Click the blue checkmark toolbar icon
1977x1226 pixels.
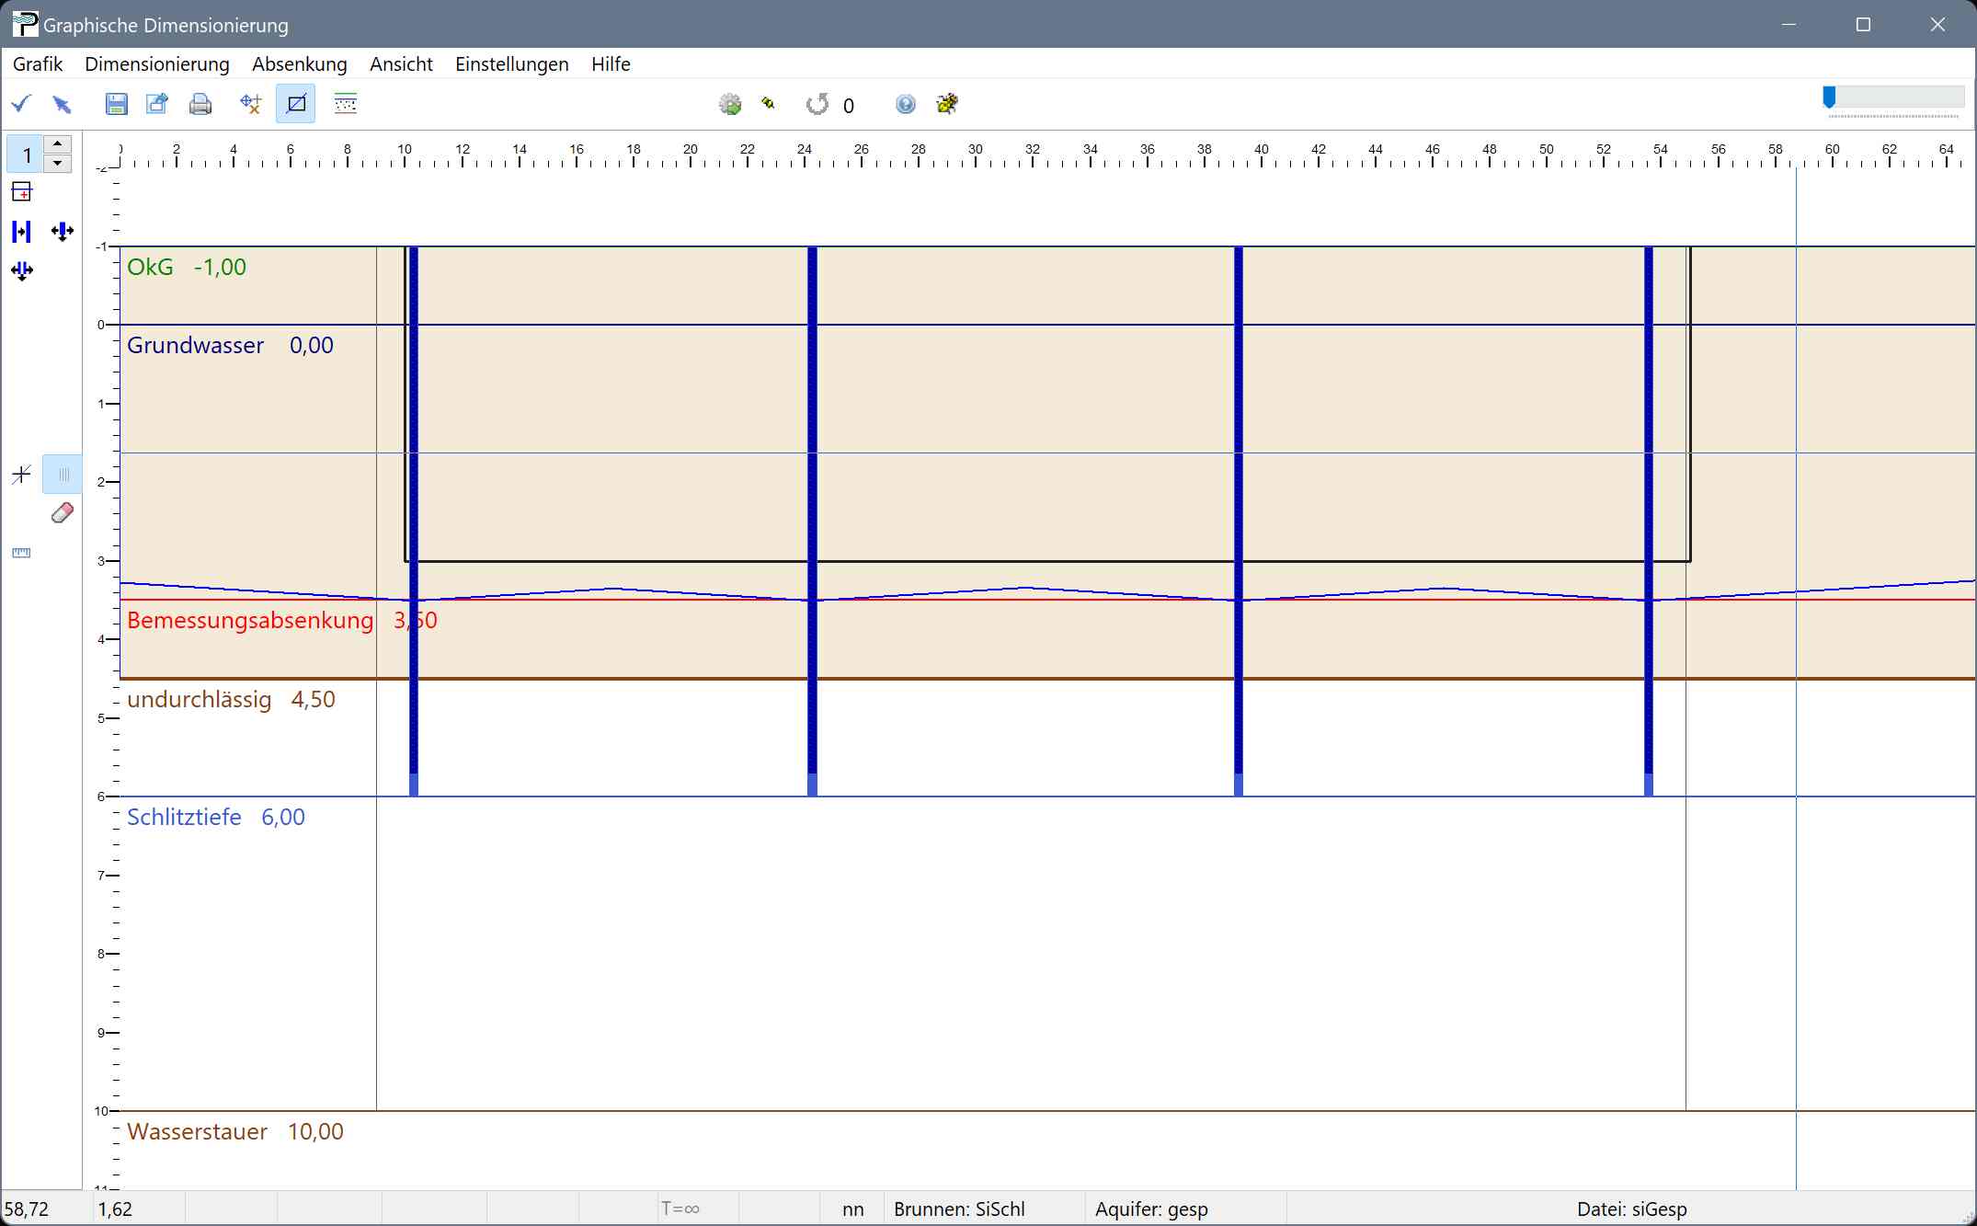[x=21, y=104]
